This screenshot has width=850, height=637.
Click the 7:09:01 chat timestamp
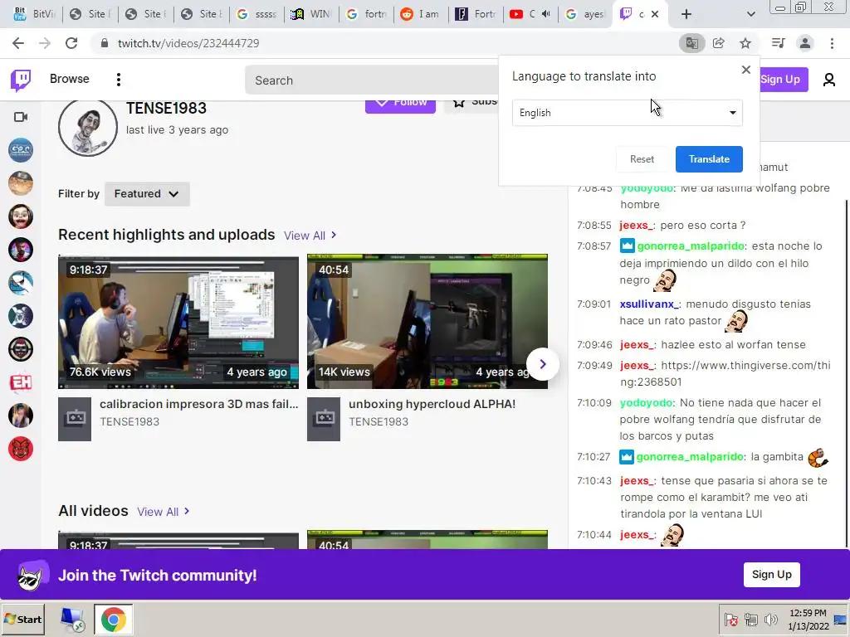tap(594, 304)
